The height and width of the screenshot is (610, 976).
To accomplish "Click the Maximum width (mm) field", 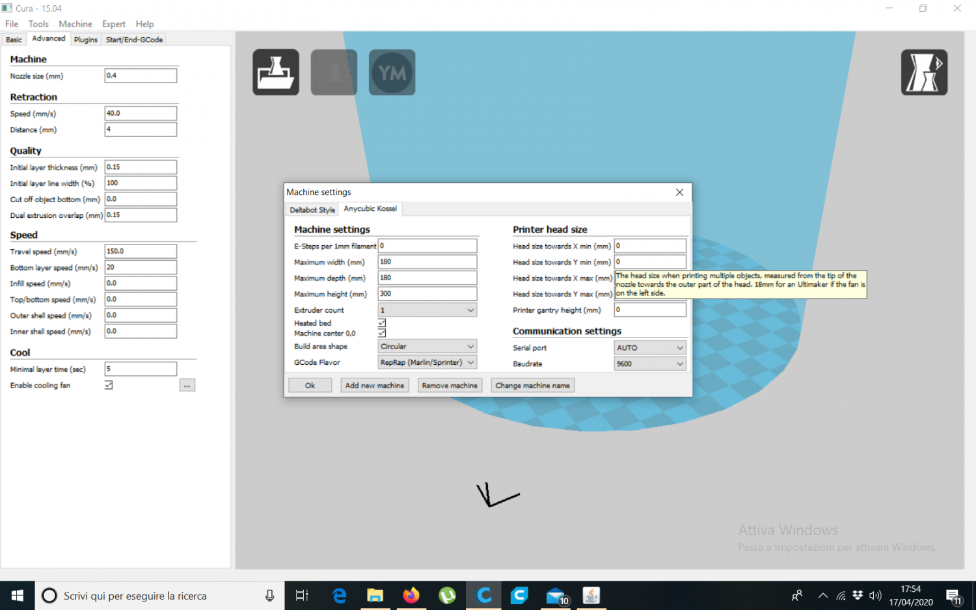I will (x=427, y=262).
